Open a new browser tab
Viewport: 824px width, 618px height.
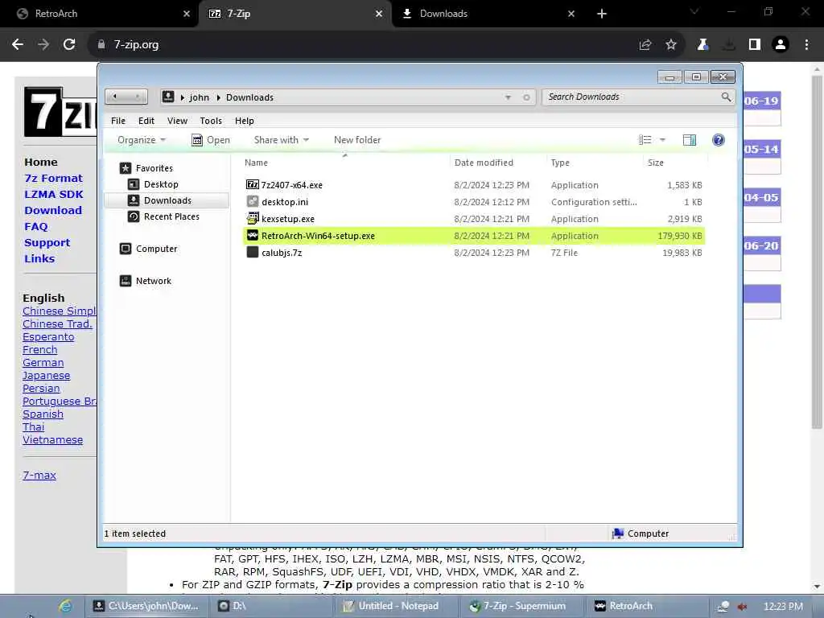[x=602, y=14]
